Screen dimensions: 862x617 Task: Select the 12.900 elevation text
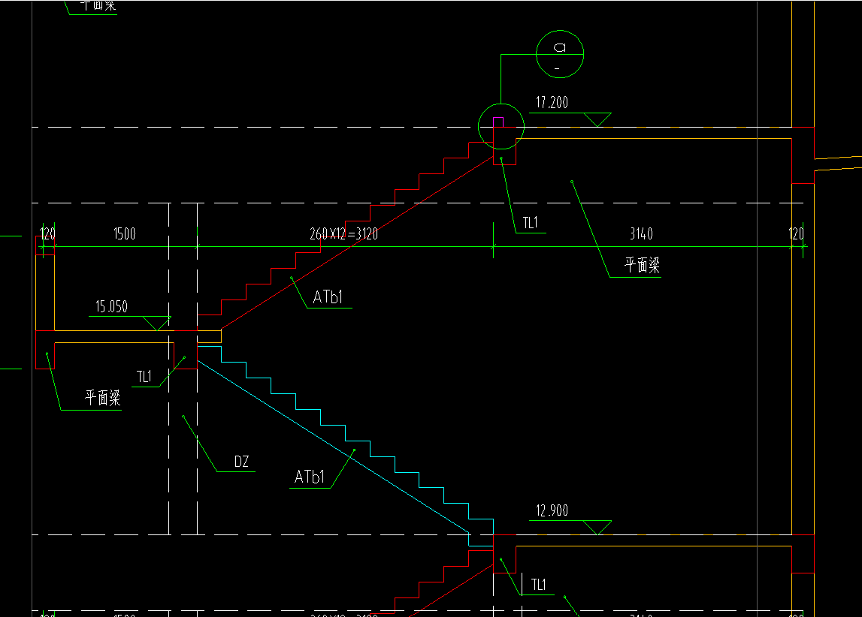coord(552,510)
